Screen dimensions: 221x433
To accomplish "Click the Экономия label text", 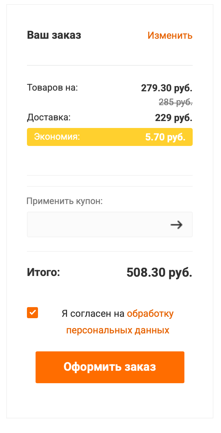I will (57, 137).
